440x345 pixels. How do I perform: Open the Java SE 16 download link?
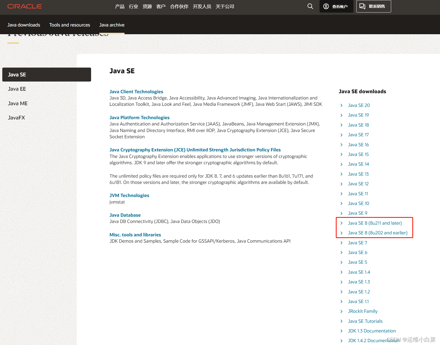pyautogui.click(x=358, y=145)
